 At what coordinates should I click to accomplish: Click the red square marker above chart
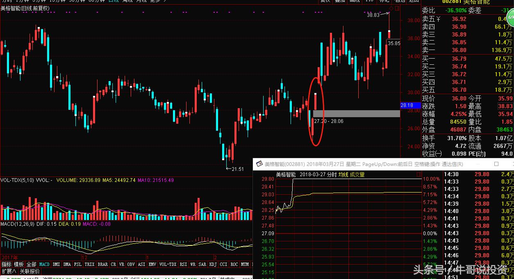[x=397, y=9]
